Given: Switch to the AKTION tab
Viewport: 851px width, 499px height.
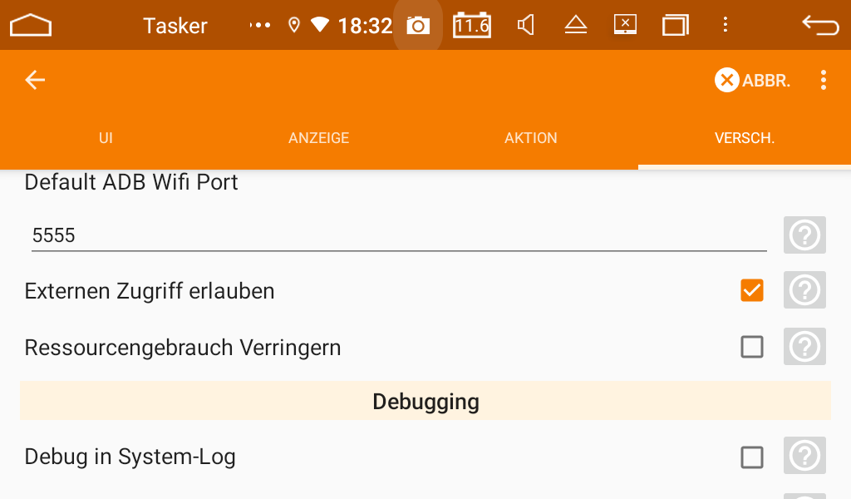Looking at the screenshot, I should click(531, 138).
